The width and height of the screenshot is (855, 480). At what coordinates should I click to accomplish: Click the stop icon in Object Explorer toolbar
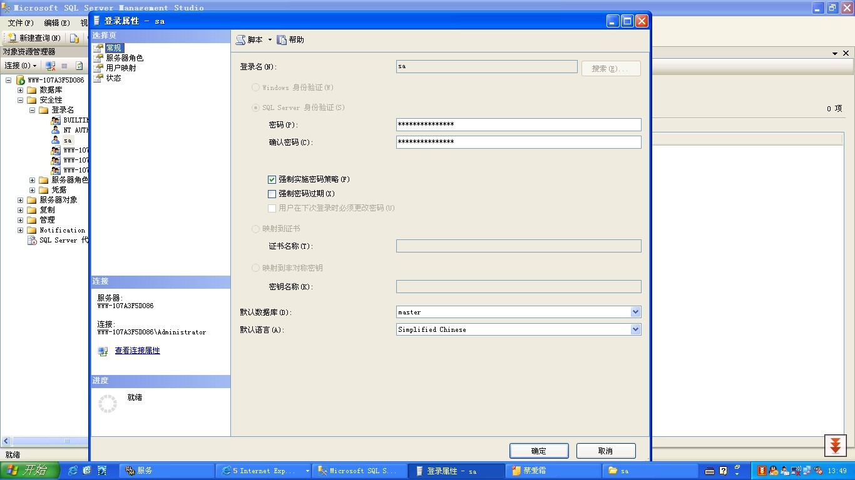tap(64, 66)
